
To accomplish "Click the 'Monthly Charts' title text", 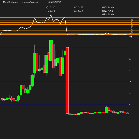I will 10,2.
